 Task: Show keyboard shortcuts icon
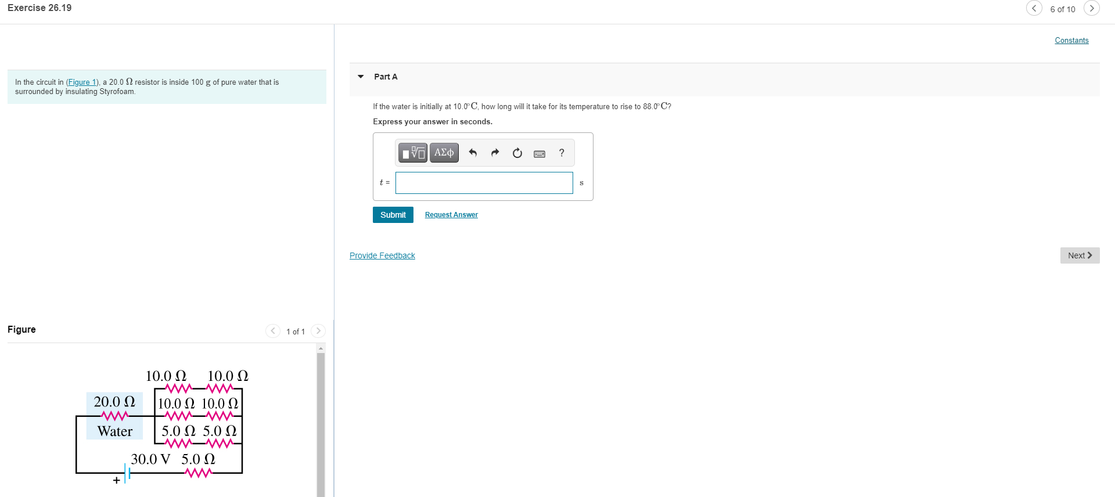click(539, 153)
